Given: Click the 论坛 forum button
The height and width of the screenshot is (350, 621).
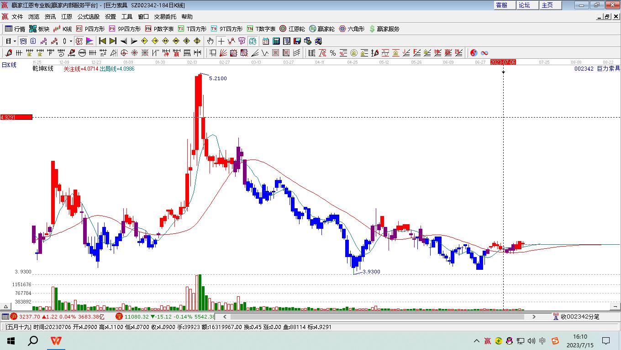Looking at the screenshot, I should click(528, 5).
